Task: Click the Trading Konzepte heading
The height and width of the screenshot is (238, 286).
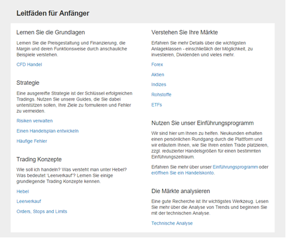Action: [39, 159]
